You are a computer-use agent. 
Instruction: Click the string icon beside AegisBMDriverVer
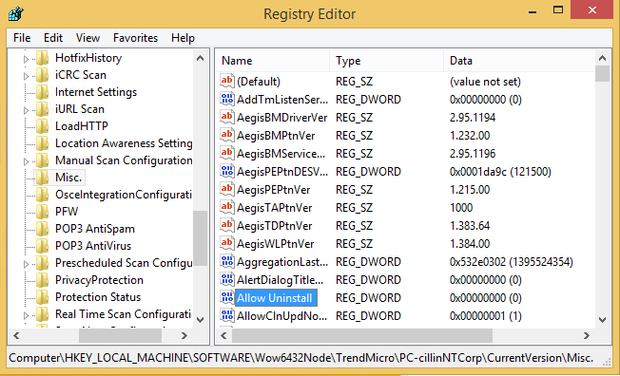point(227,118)
